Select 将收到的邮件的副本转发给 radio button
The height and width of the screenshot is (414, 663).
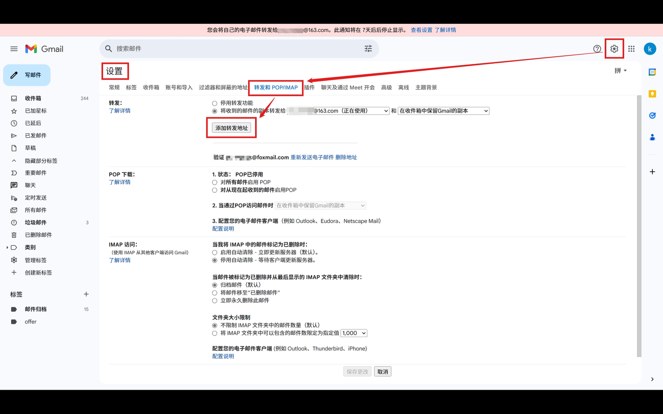coord(215,111)
